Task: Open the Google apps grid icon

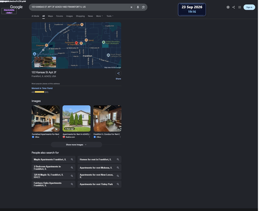Action: pyautogui.click(x=240, y=7)
